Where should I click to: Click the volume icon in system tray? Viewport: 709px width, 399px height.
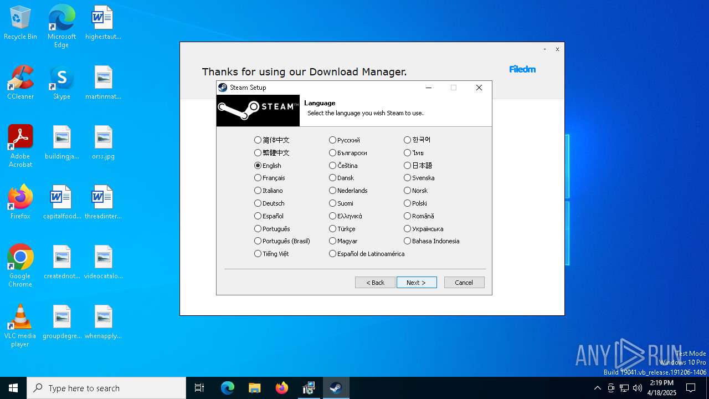638,388
